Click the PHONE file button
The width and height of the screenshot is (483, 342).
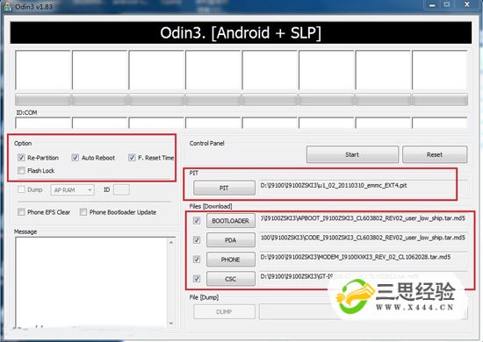[x=231, y=260]
